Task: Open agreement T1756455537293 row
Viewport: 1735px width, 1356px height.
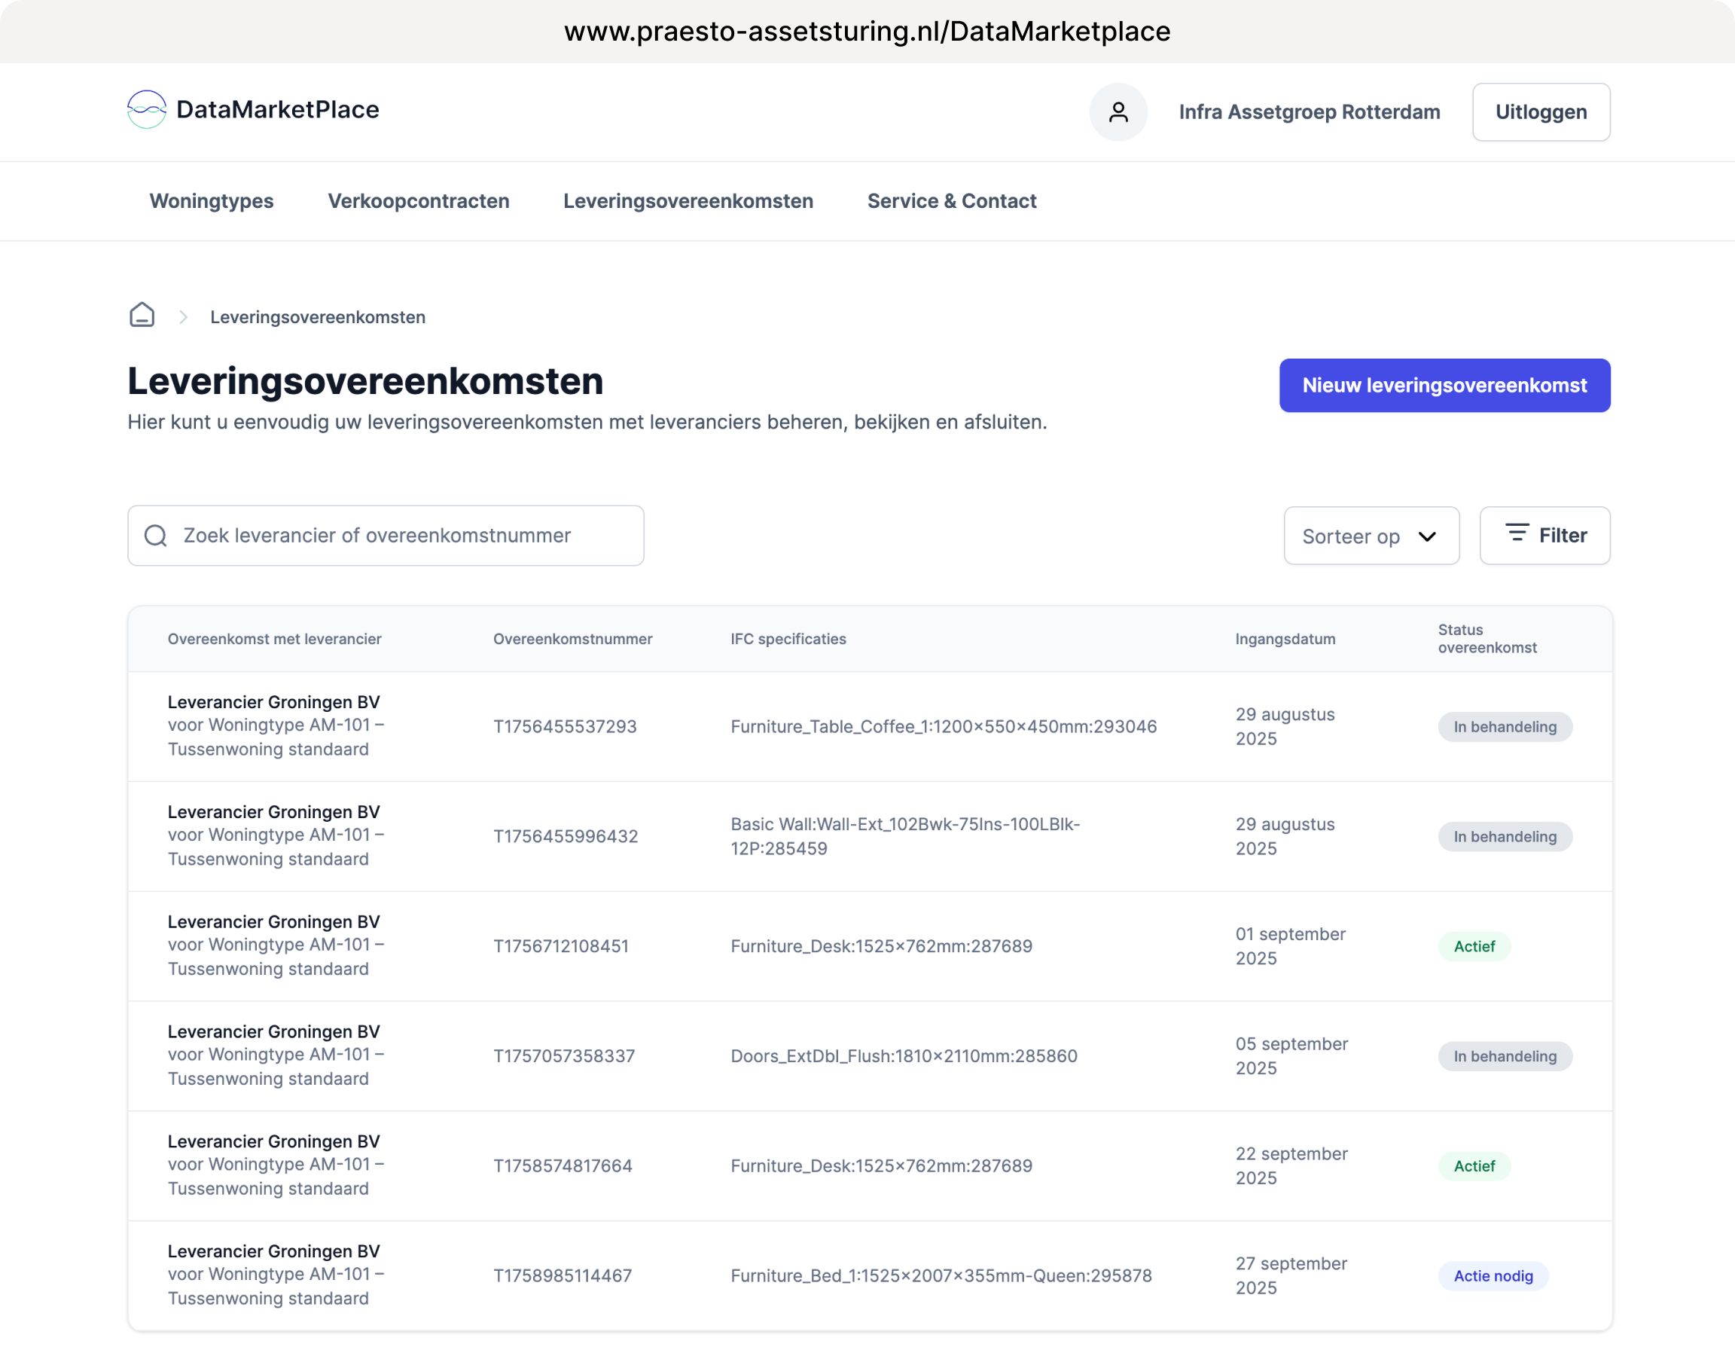Action: [x=565, y=726]
